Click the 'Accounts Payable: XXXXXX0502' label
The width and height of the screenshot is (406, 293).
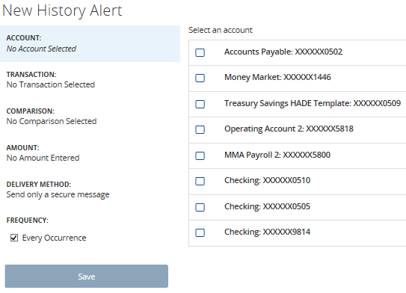point(283,52)
